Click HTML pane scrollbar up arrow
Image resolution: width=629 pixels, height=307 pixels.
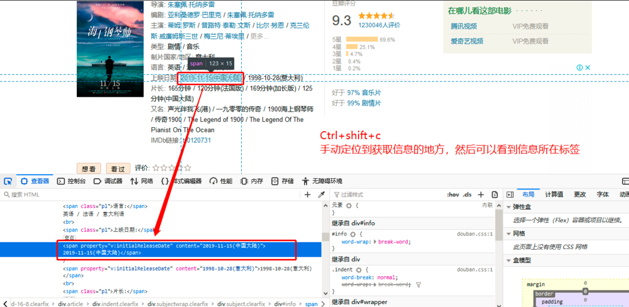(x=325, y=204)
